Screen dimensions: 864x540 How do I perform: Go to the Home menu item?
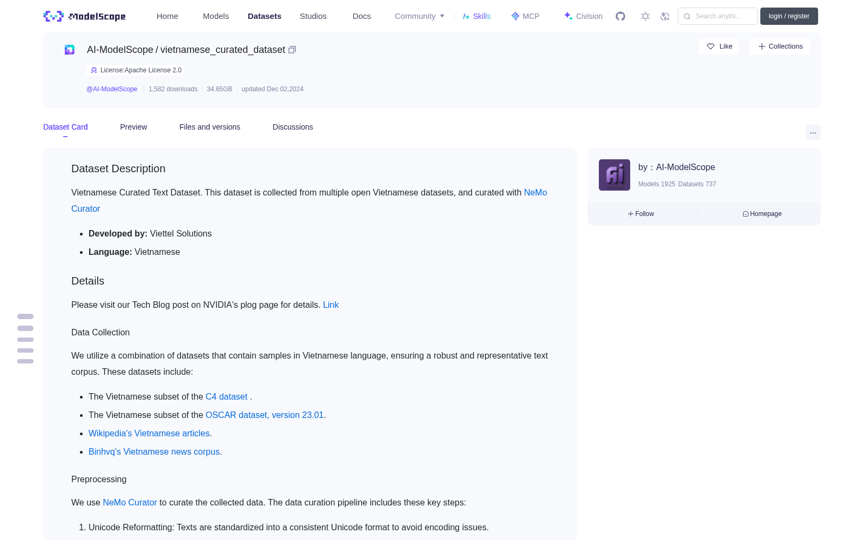pyautogui.click(x=167, y=16)
